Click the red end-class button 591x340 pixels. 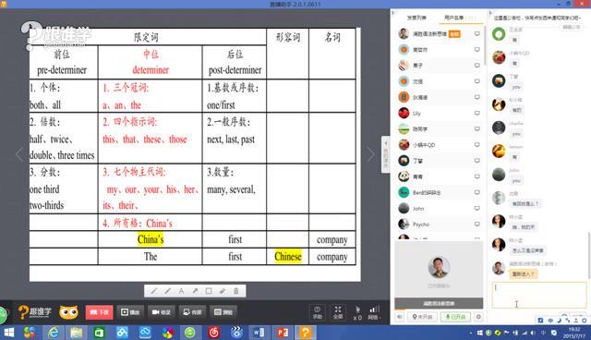[99, 312]
